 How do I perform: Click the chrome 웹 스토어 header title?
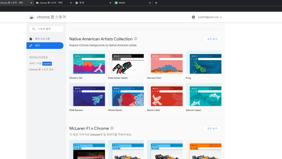pos(51,17)
